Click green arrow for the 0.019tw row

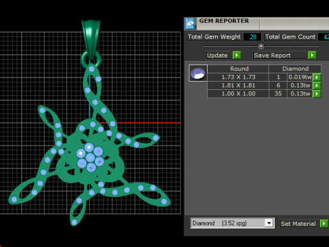[x=317, y=78]
